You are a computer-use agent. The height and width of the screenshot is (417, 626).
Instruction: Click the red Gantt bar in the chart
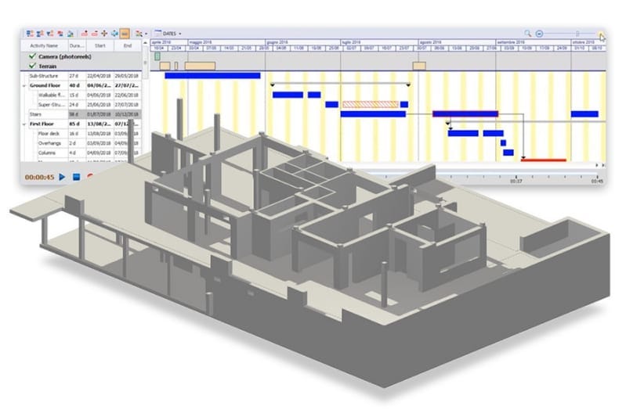click(544, 160)
